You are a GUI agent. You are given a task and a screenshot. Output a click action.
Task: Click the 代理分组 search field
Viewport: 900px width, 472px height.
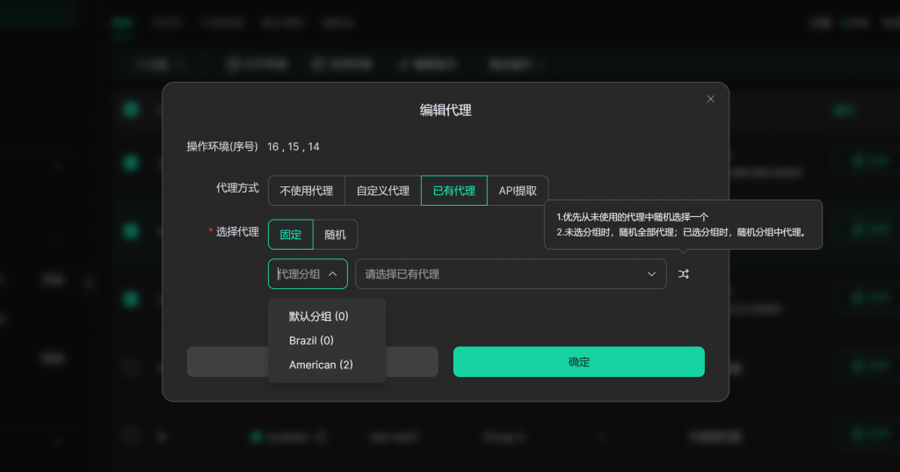pos(299,274)
